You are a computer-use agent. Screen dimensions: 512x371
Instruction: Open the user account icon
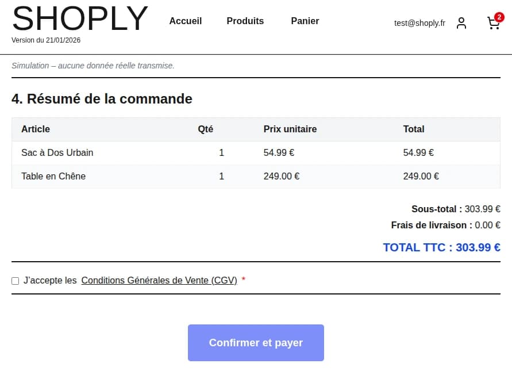click(x=461, y=23)
